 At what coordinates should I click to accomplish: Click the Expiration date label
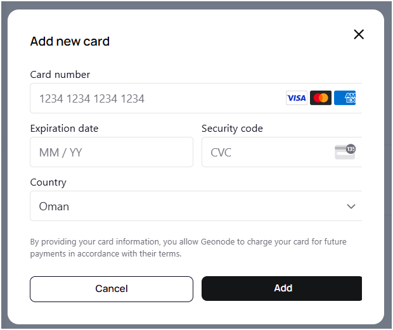(x=64, y=128)
